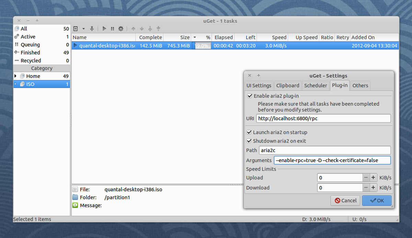Image resolution: width=412 pixels, height=238 pixels.
Task: Click the URI input field
Action: tap(323, 118)
